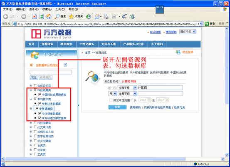Click the 切换到新体验检索界面 link
The image size is (230, 167).
pos(157,107)
